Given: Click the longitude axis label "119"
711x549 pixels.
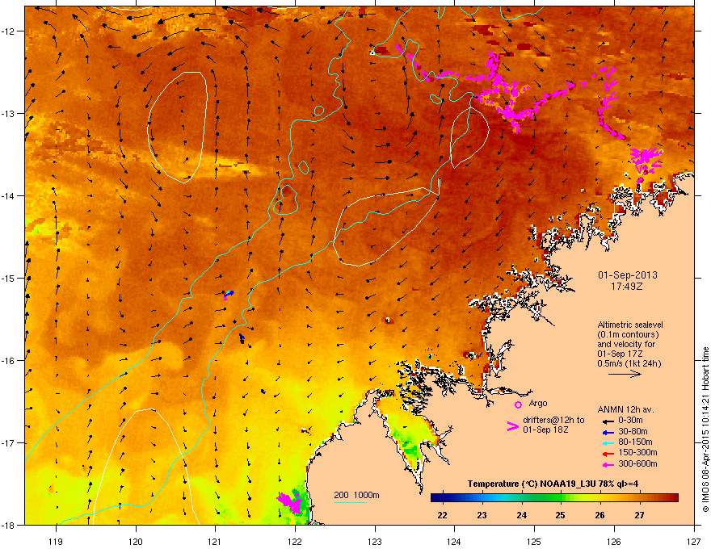Looking at the screenshot, I should tap(56, 542).
